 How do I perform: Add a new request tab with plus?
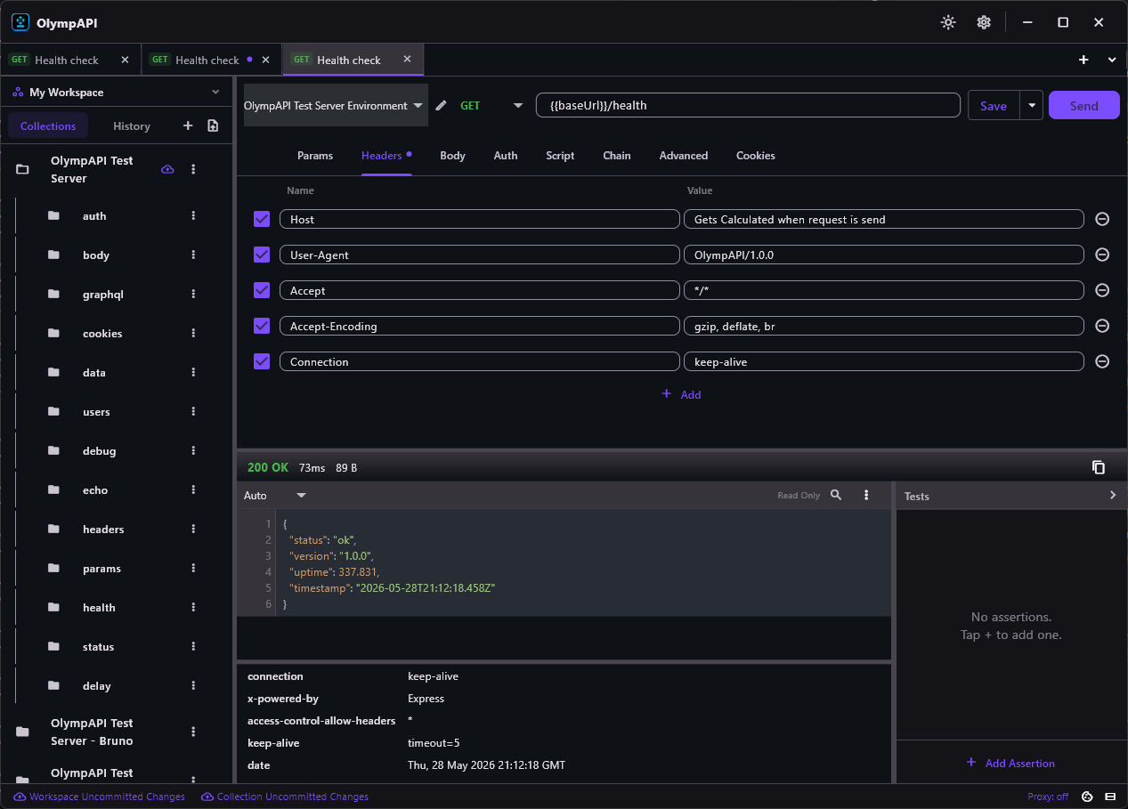(x=1083, y=60)
